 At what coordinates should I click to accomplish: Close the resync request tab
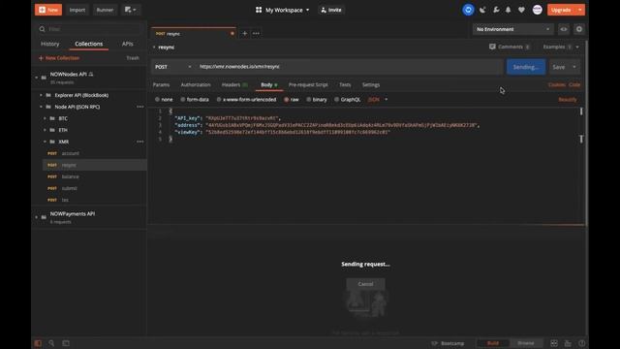click(x=232, y=34)
